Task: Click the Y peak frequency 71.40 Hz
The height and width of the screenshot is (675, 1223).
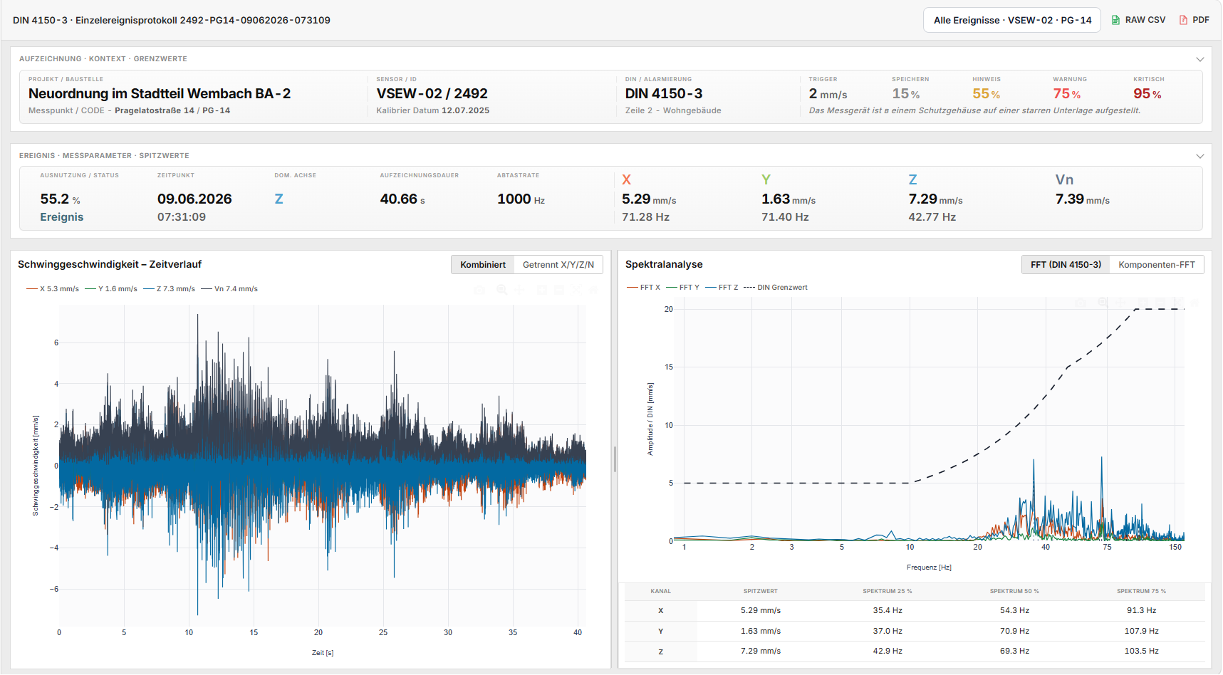Action: pos(785,217)
